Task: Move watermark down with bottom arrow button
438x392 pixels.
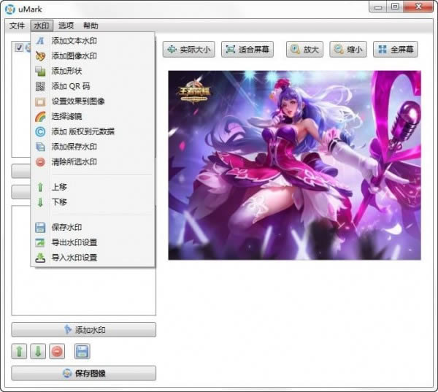Action: point(38,351)
